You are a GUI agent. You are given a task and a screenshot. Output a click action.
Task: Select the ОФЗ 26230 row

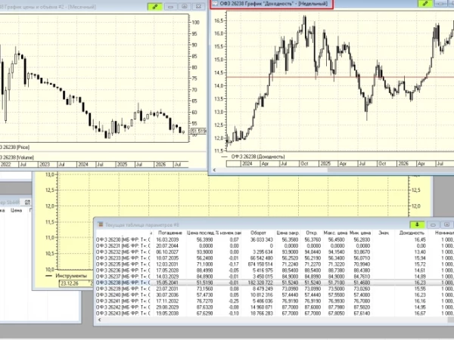point(275,240)
